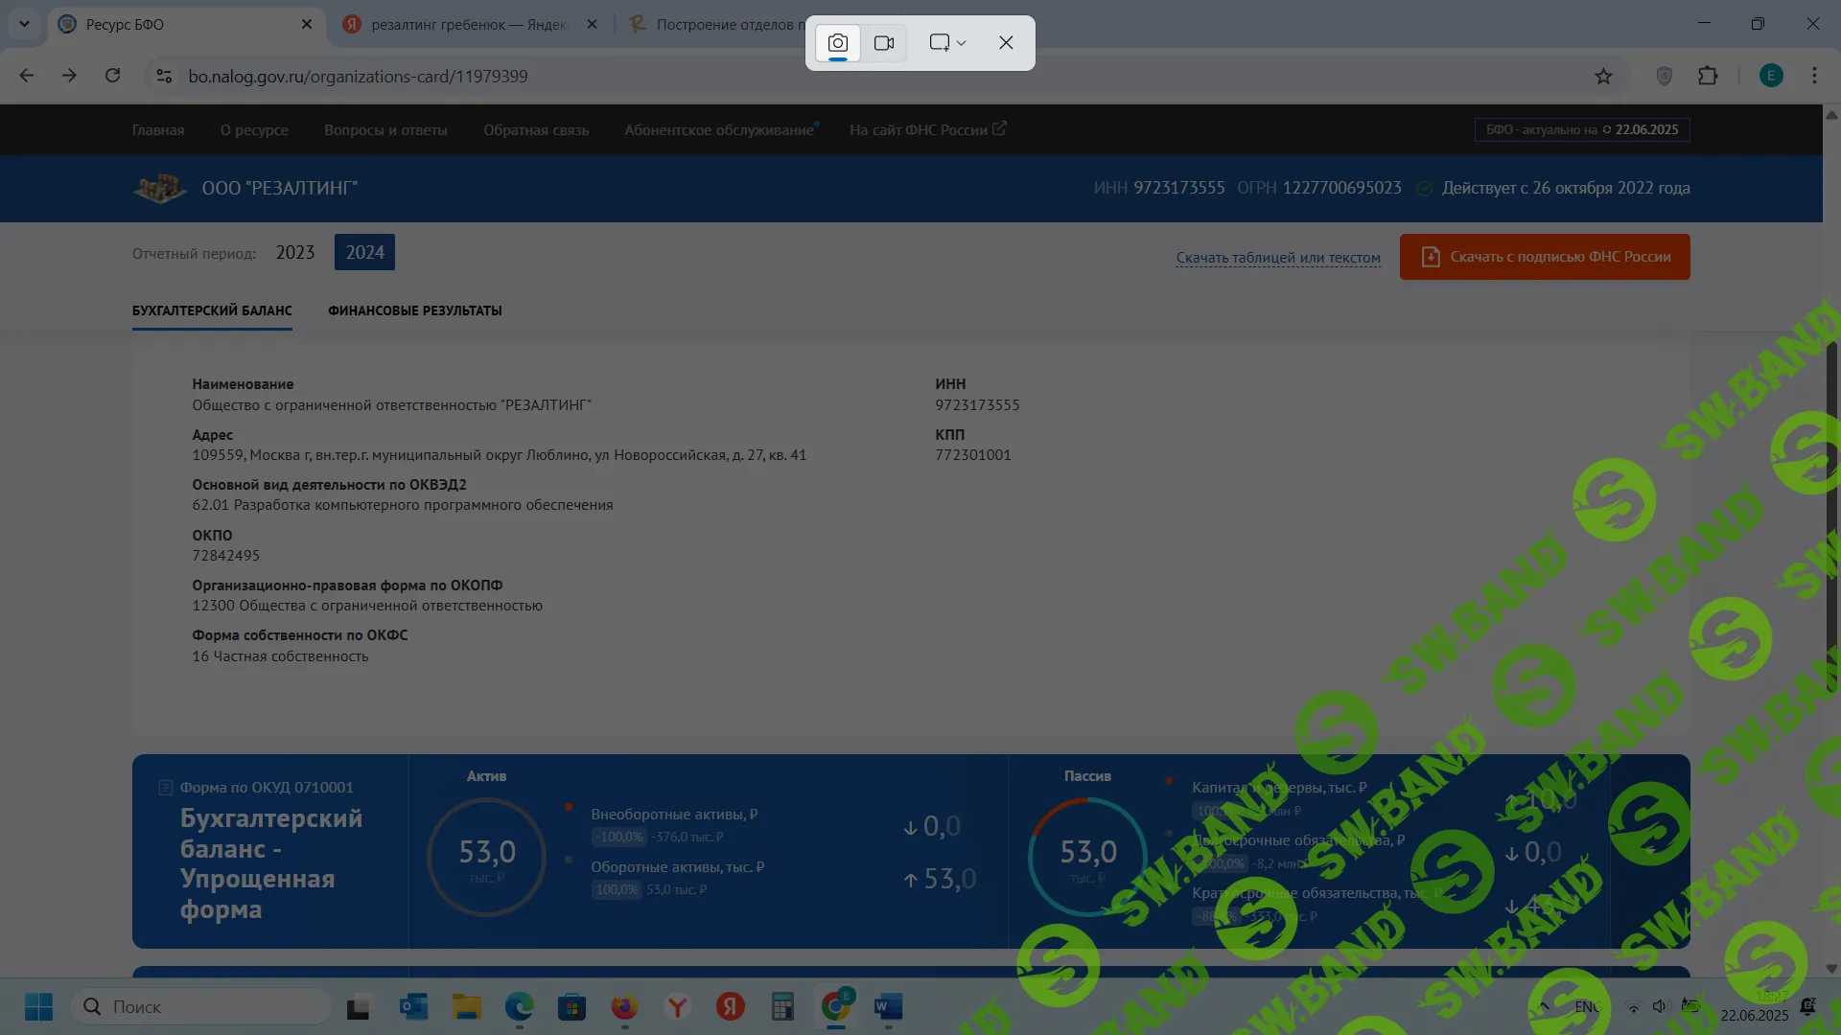This screenshot has height=1035, width=1841.
Task: Click the Пассив 53,0 circle chart
Action: (x=1087, y=857)
